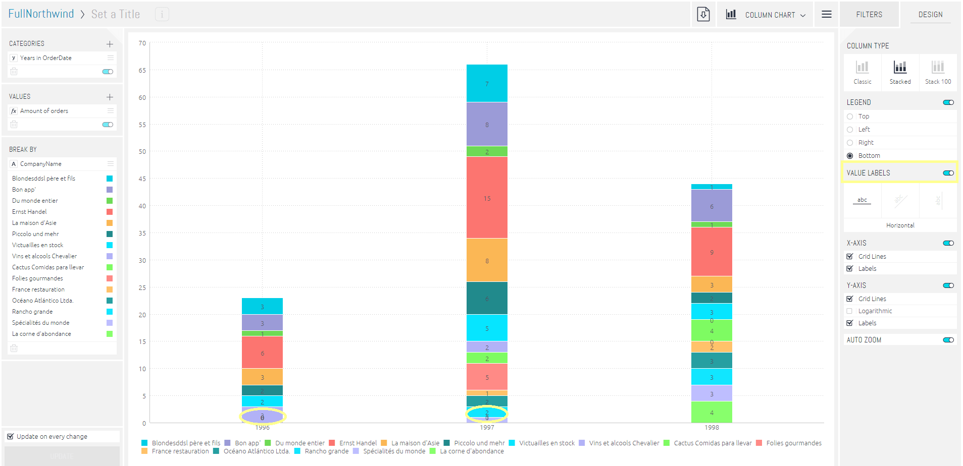Toggle the Value Labels switch

tap(948, 173)
